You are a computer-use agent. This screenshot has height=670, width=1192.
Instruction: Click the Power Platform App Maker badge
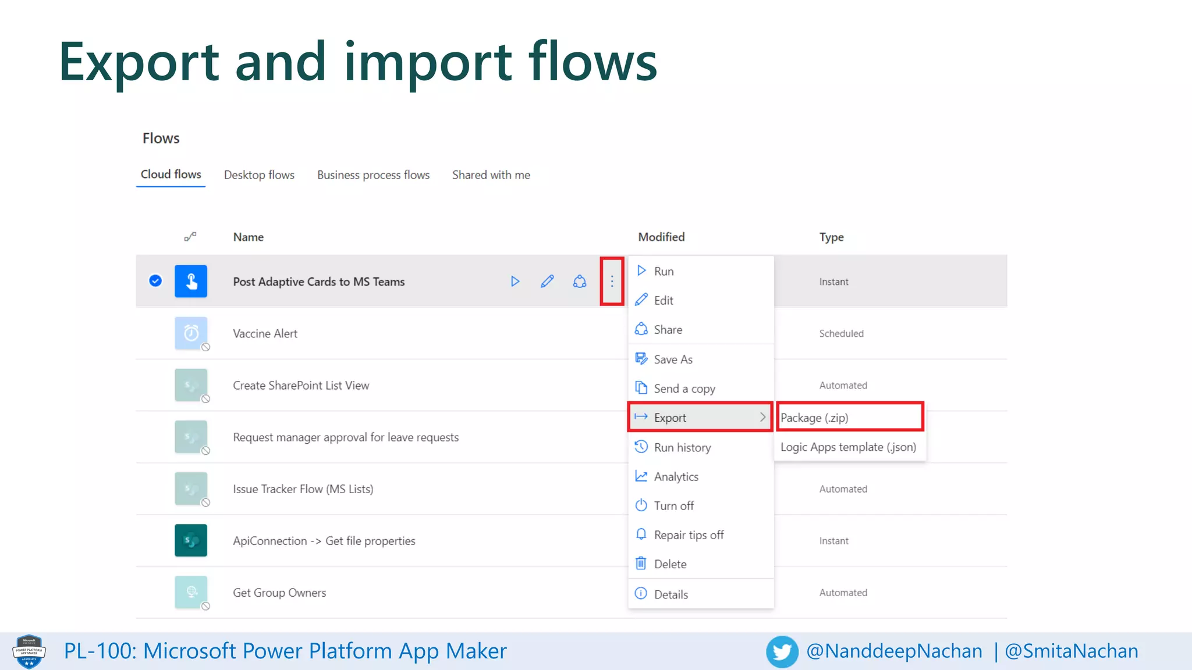[29, 651]
